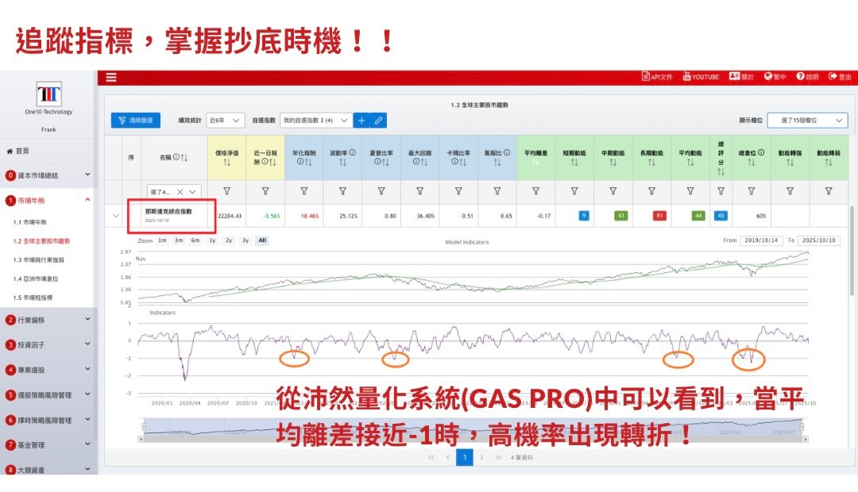Sort the table by the 名稱 column
Viewport: 858px width, 492px height.
pyautogui.click(x=184, y=157)
